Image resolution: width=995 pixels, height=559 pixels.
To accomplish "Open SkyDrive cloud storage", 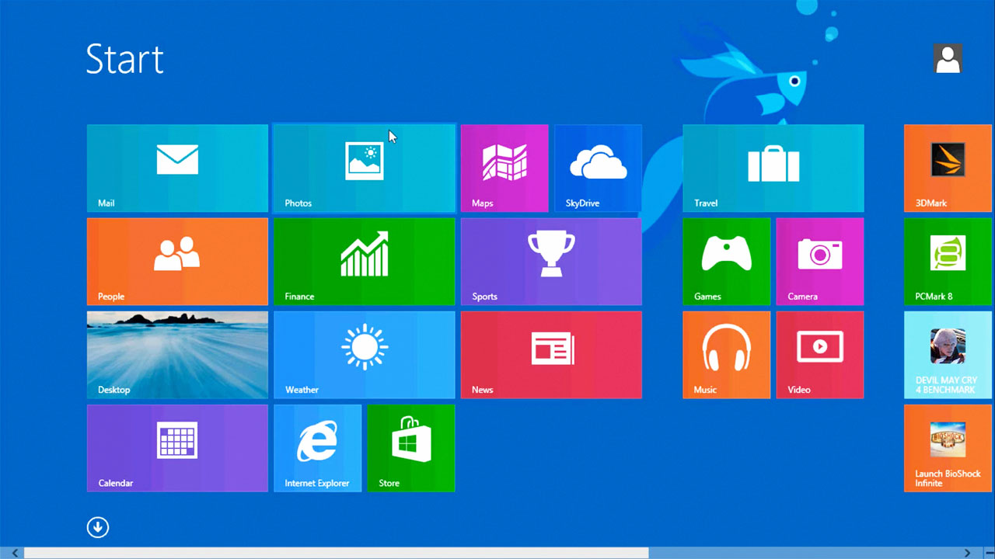I will pyautogui.click(x=598, y=168).
